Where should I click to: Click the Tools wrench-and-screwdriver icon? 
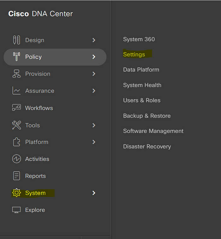(16, 125)
